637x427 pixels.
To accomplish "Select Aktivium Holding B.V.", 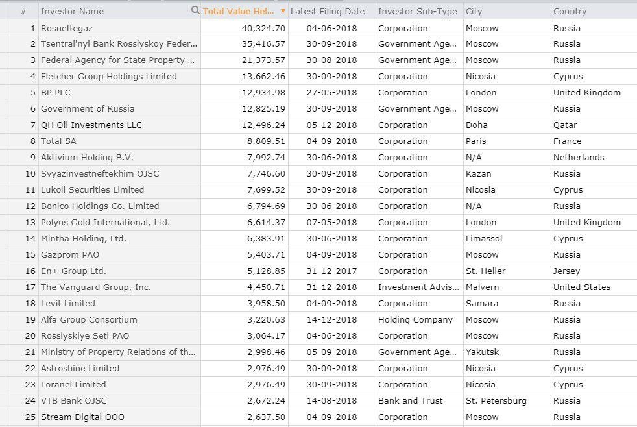I will pos(87,158).
